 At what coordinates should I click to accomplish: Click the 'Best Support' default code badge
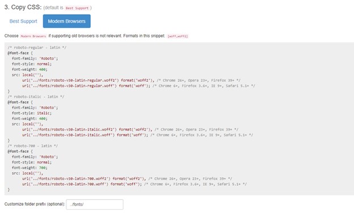(x=77, y=8)
